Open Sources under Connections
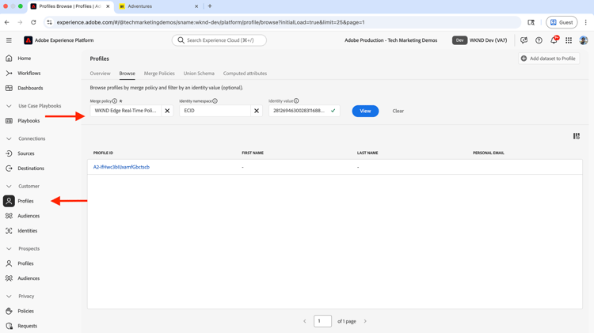The width and height of the screenshot is (594, 333). point(26,153)
